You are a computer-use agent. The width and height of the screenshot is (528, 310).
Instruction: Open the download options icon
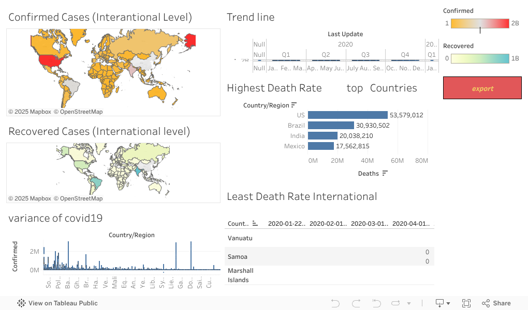click(439, 303)
